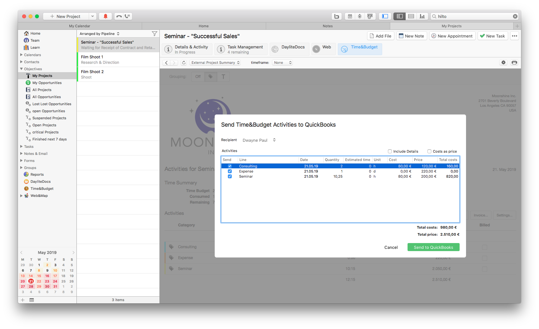Screen dimensions: 539x329
Task: Clear the search field with the X icon
Action: 515,16
